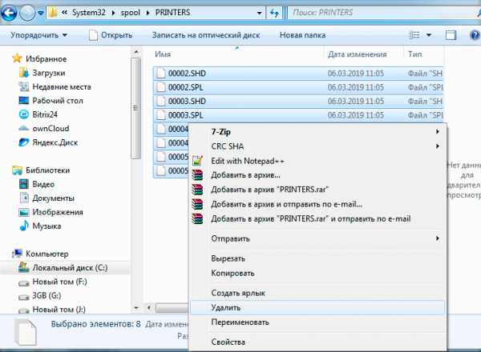Expand the Отправить submenu
Image resolution: width=481 pixels, height=352 pixels.
(x=317, y=238)
